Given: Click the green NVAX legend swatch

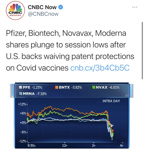Looking at the screenshot, I should click(x=93, y=88).
